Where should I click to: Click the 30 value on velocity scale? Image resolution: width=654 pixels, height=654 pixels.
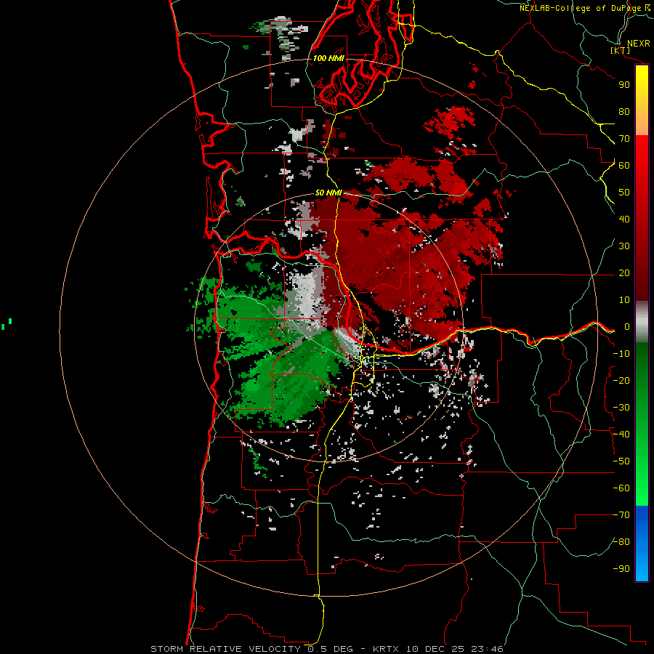[x=624, y=246]
